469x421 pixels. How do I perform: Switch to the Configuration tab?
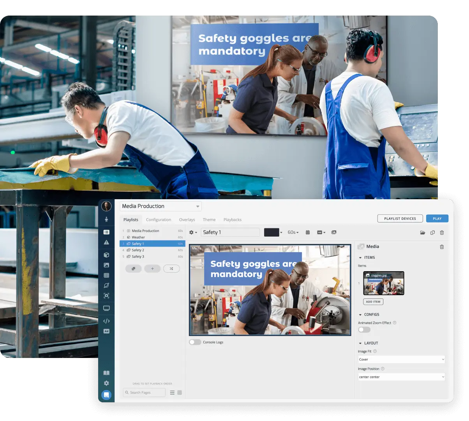click(159, 220)
